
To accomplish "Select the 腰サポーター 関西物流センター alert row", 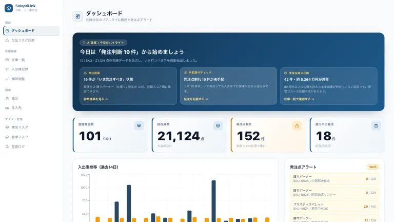I will click(x=334, y=193).
